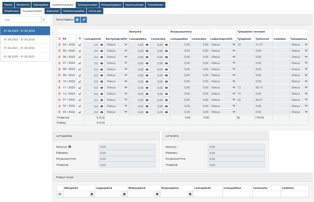Viewport: 314px width, 202px height.
Task: Delete the 04 / 2023 row
Action: click(59, 45)
